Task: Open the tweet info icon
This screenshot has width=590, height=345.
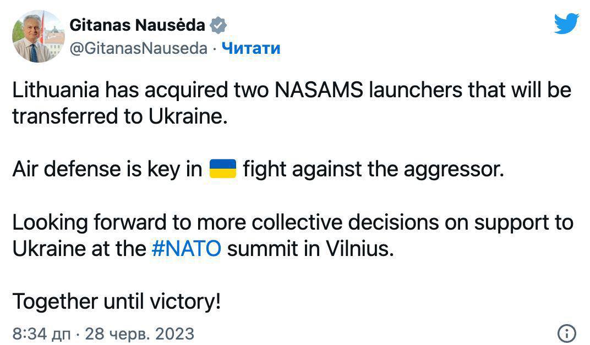Action: 567,332
